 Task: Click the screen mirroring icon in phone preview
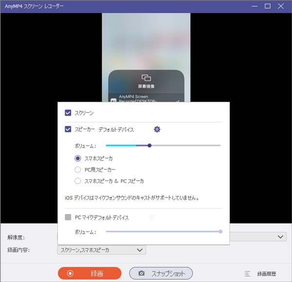tap(146, 78)
